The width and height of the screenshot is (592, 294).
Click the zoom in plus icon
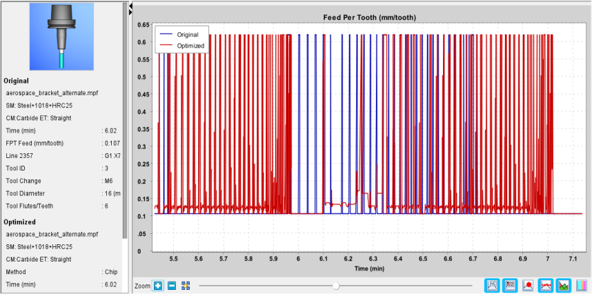coord(158,286)
